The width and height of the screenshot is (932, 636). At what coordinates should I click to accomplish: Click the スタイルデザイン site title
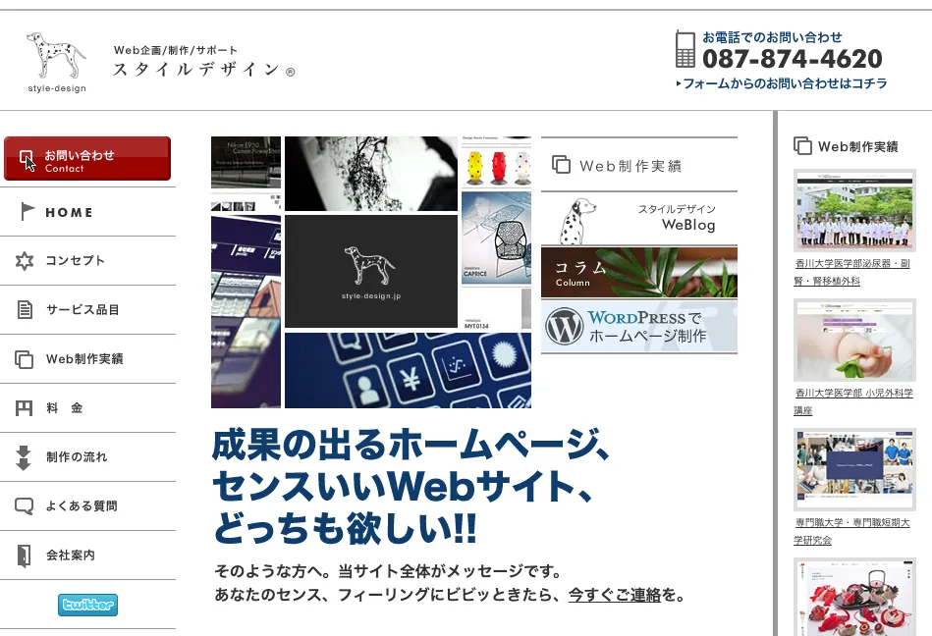coord(204,70)
